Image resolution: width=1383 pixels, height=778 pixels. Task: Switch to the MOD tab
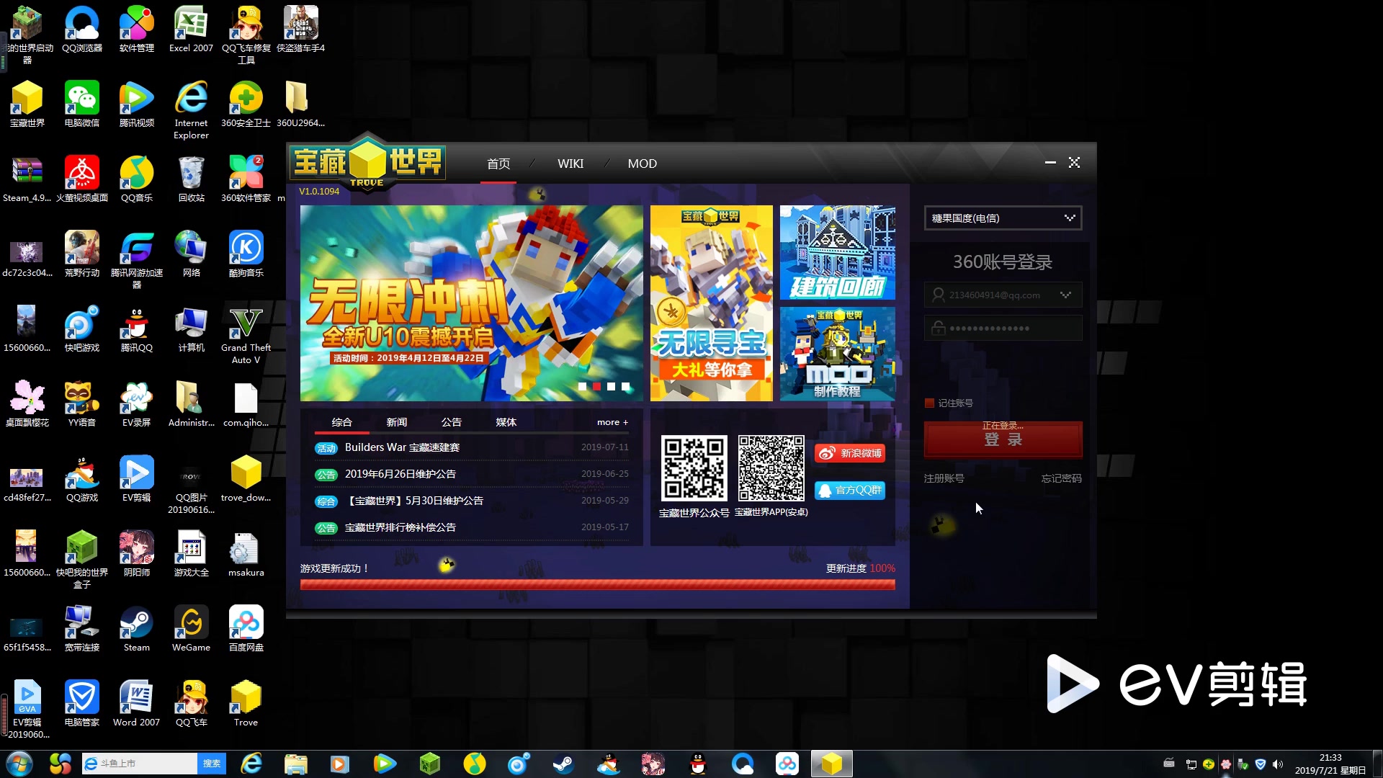[x=642, y=164]
